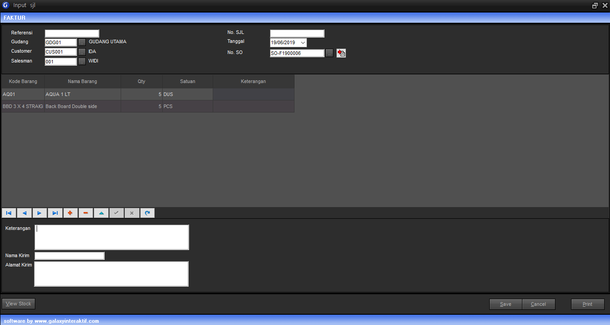Select the AQUA 1 LT row
The image size is (610, 325).
click(82, 95)
